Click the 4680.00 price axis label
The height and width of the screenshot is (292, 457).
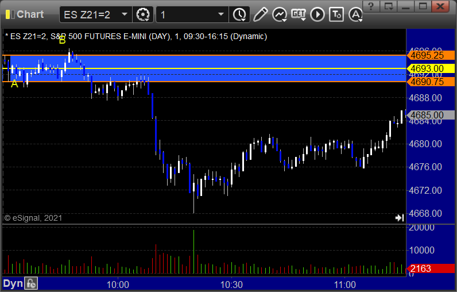point(425,144)
